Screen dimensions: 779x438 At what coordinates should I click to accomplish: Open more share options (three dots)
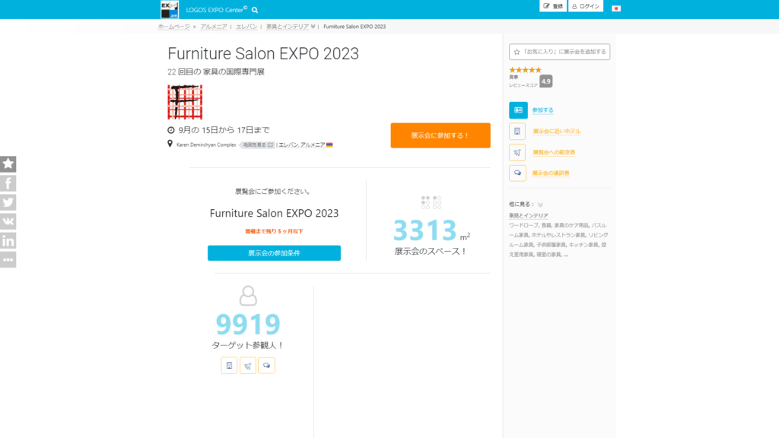[x=8, y=260]
